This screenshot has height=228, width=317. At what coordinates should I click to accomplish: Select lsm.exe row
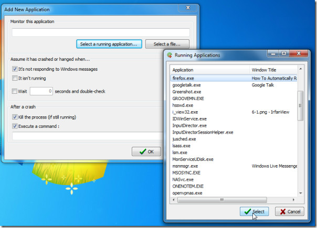[x=234, y=153]
